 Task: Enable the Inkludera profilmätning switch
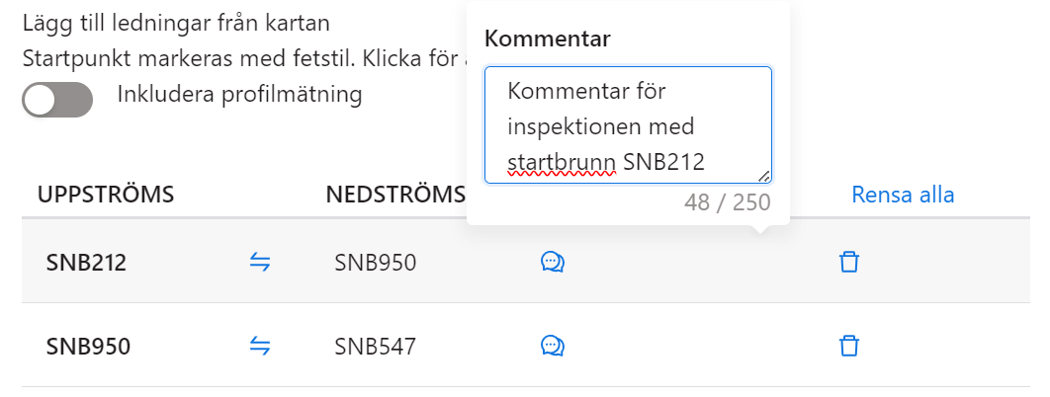point(57,99)
